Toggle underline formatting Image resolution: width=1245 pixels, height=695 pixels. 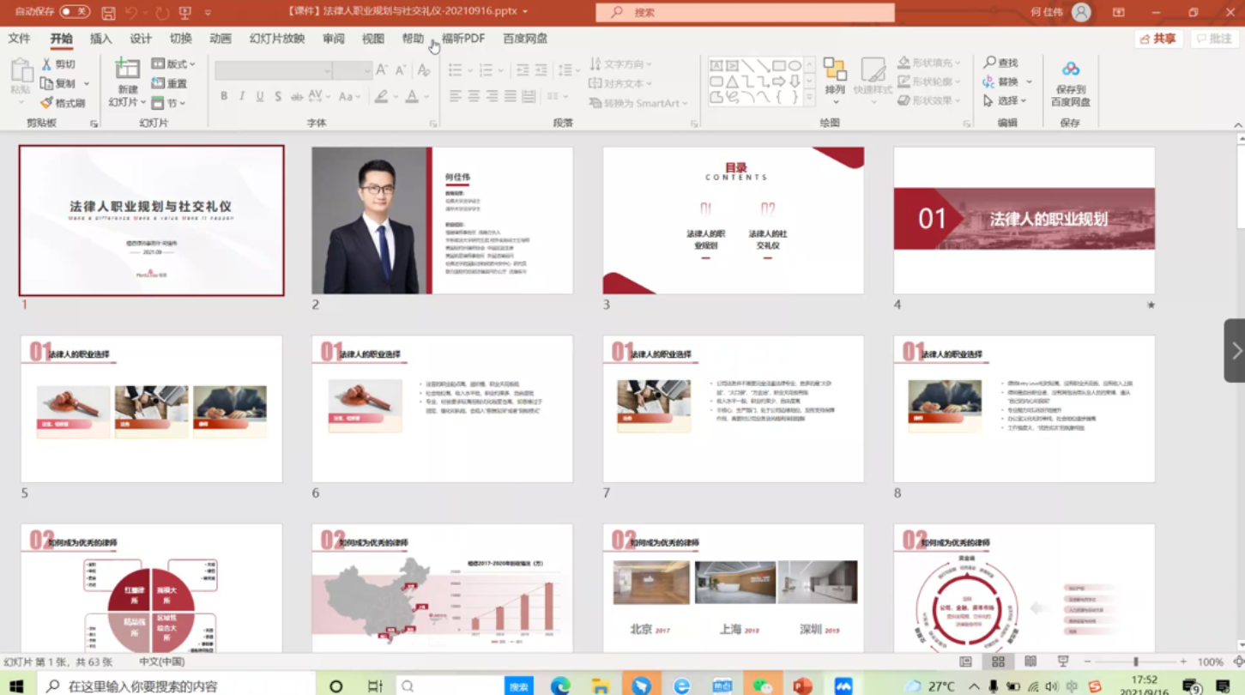tap(258, 96)
